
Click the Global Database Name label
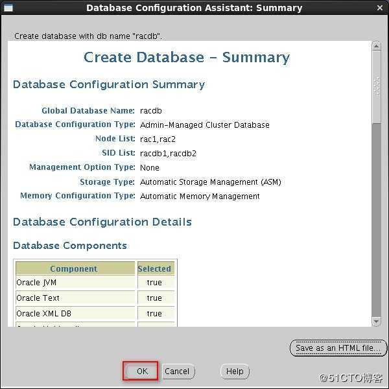[88, 111]
